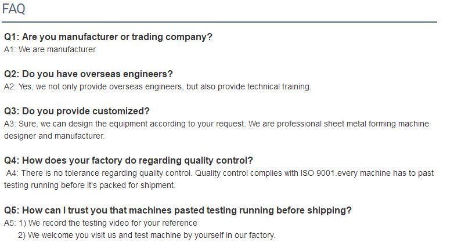
Task: Select the Q2 overseas engineers question
Action: [x=88, y=74]
